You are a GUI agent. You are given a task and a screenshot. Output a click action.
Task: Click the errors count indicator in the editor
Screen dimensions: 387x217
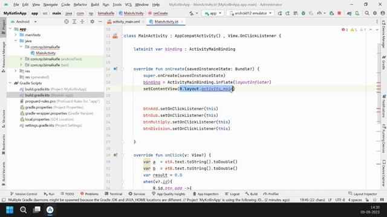coord(345,30)
